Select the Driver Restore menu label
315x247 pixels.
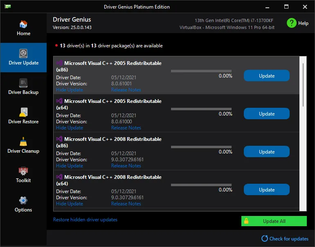click(23, 122)
